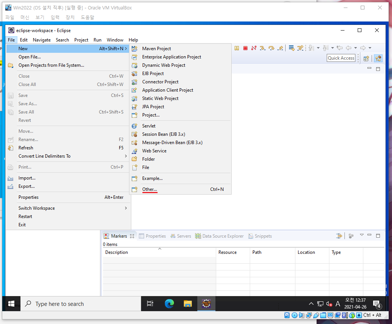Select Servlet in the New submenu

(180, 126)
